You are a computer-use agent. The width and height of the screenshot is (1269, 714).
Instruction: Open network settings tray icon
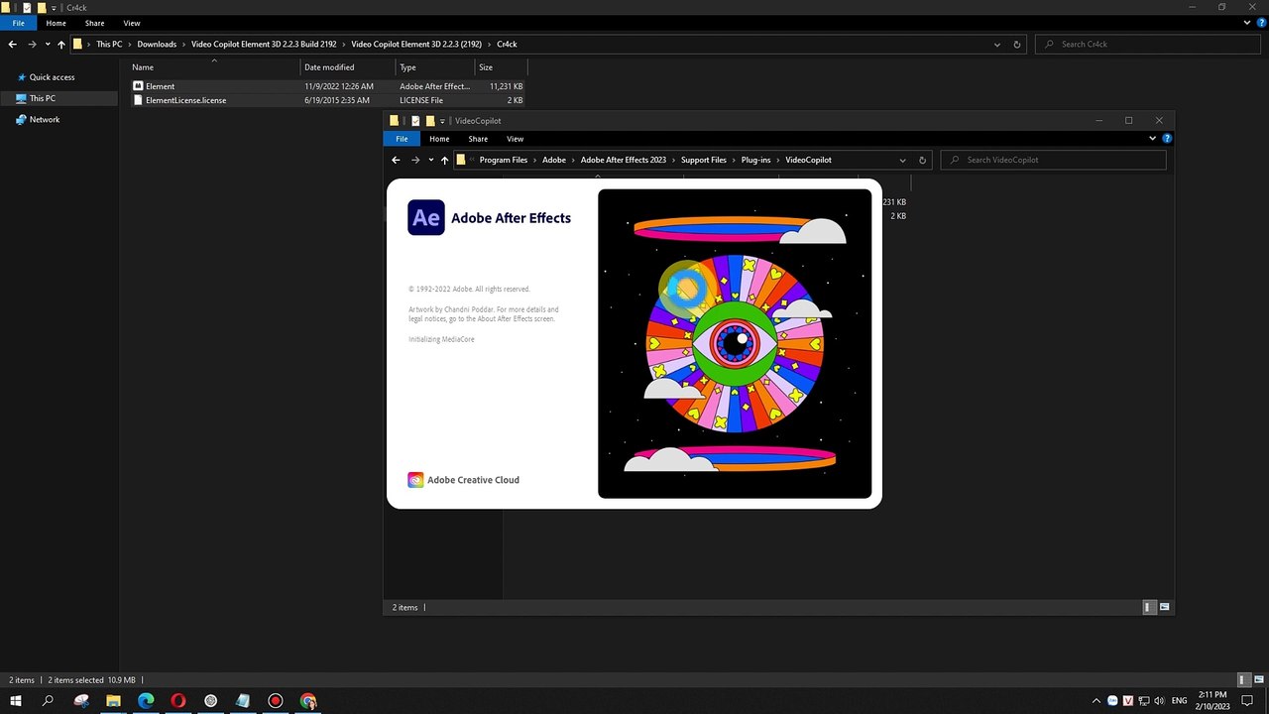[x=1144, y=701]
